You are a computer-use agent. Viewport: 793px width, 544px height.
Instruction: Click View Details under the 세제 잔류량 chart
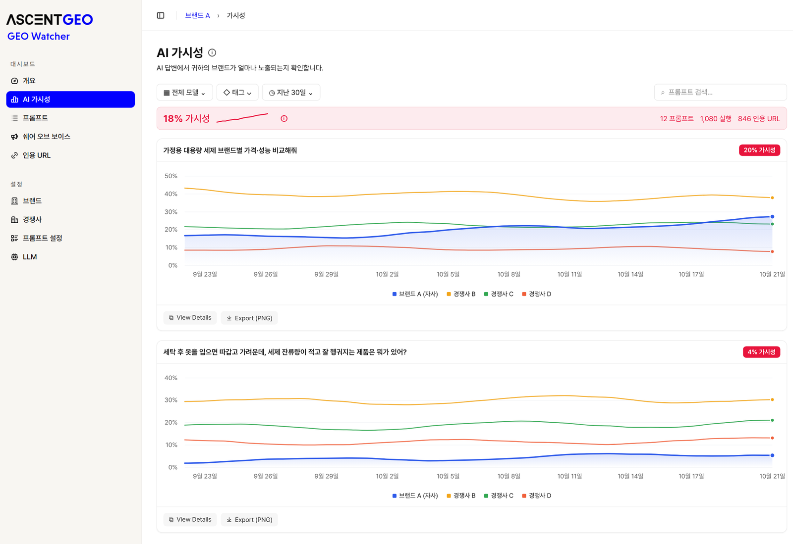(x=190, y=520)
